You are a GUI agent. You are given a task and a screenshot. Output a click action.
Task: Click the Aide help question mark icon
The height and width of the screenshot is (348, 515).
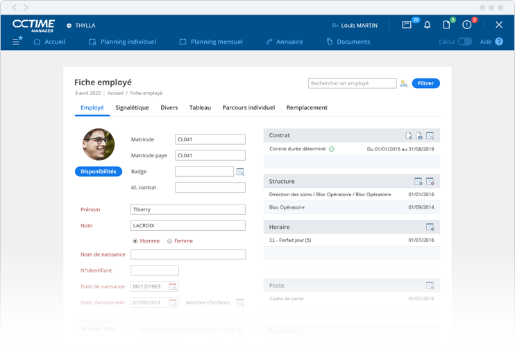tap(499, 42)
